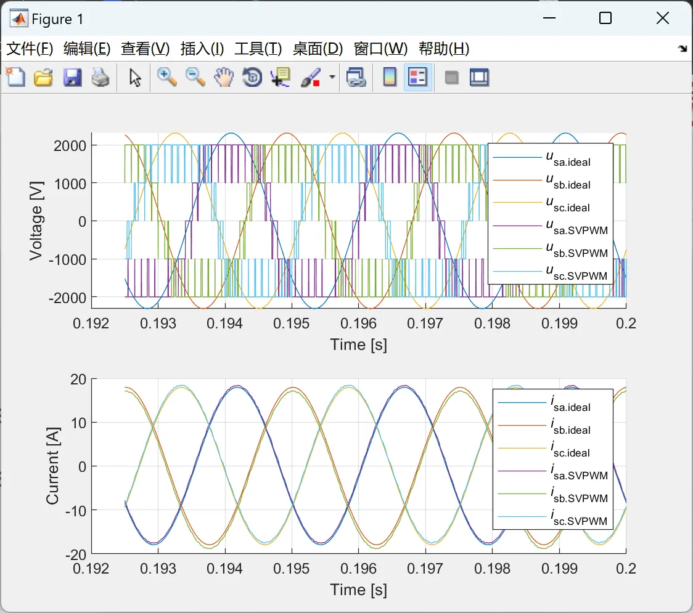
Task: Click Hide Plot Tools icon
Action: click(x=451, y=78)
